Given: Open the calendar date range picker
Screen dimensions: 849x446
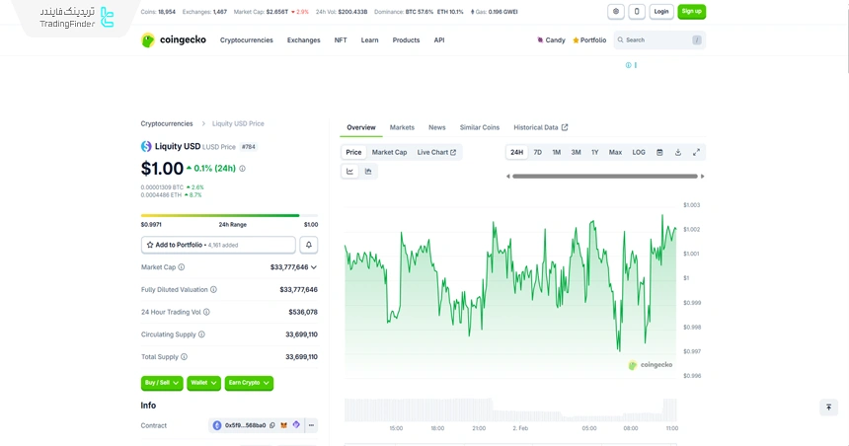Looking at the screenshot, I should (x=659, y=152).
